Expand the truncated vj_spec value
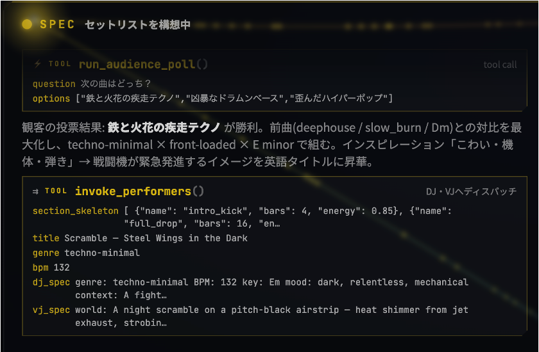 click(x=271, y=316)
